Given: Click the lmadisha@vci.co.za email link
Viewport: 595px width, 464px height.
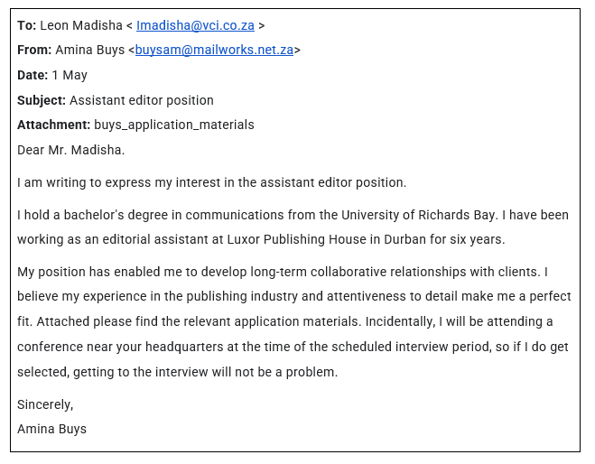Looking at the screenshot, I should tap(195, 25).
